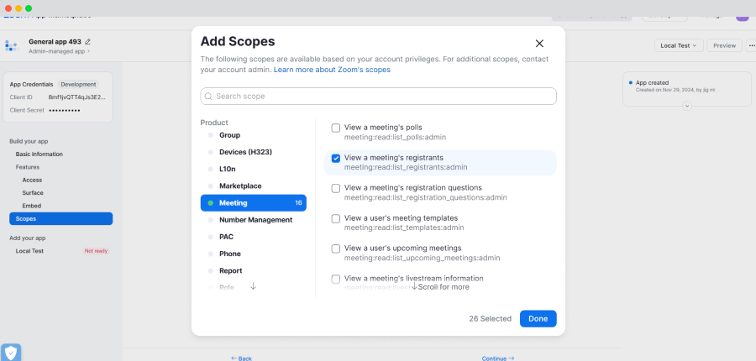Click the green dot next to Meeting

click(210, 203)
